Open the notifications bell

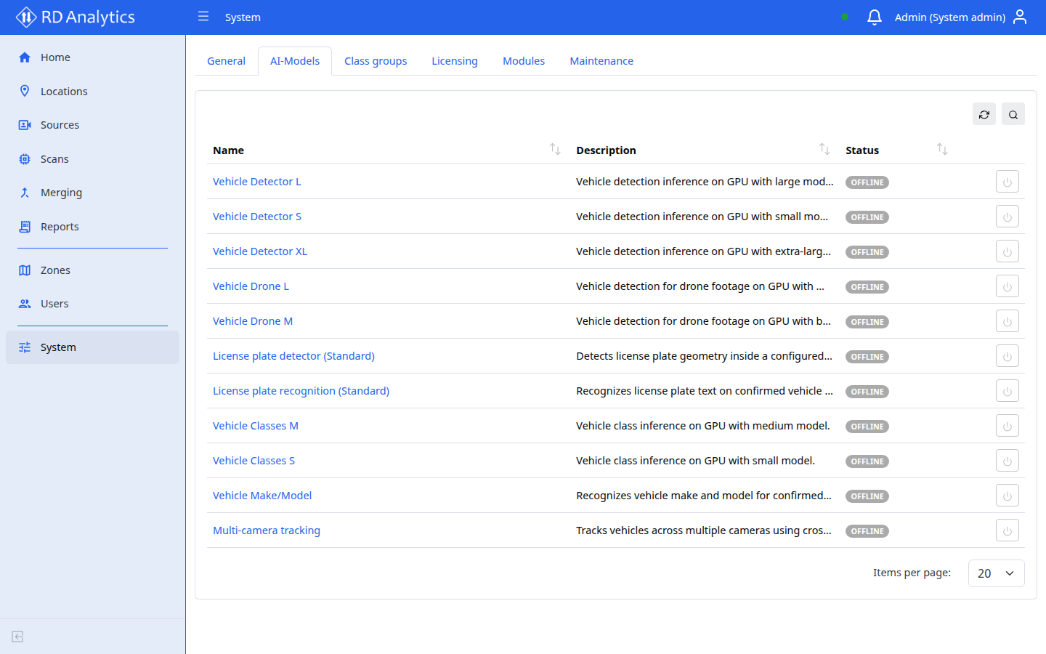point(875,17)
